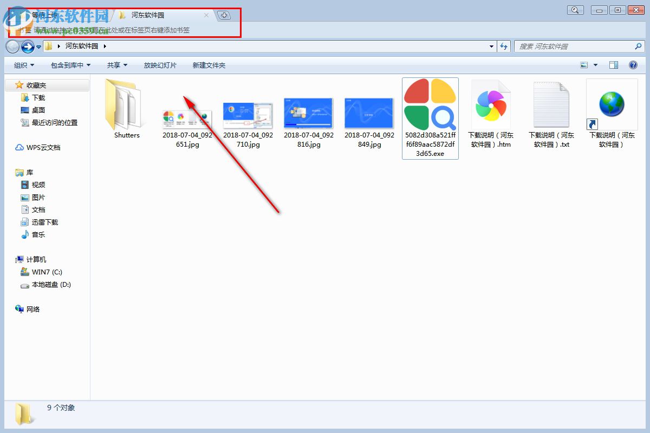Image resolution: width=650 pixels, height=433 pixels.
Task: Open the recent pages dropdown arrow
Action: tap(39, 47)
